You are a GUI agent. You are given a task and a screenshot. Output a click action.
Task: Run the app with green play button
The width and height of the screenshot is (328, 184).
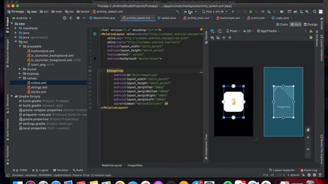233,12
